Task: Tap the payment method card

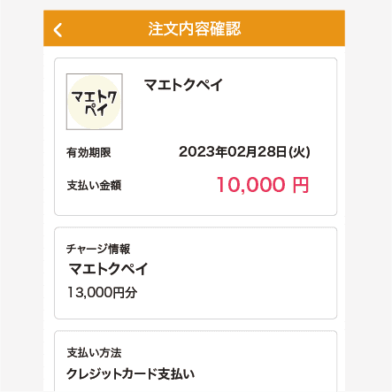Action: pos(196,361)
